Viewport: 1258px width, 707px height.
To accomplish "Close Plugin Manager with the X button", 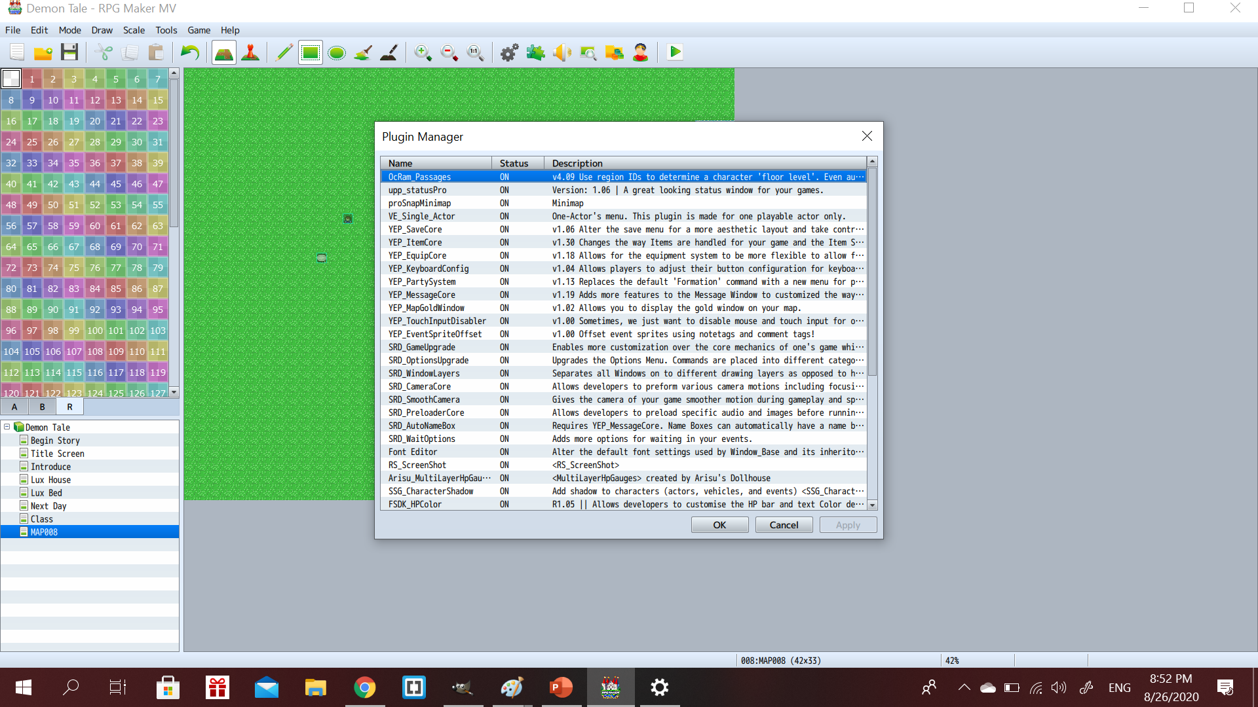I will pos(867,136).
